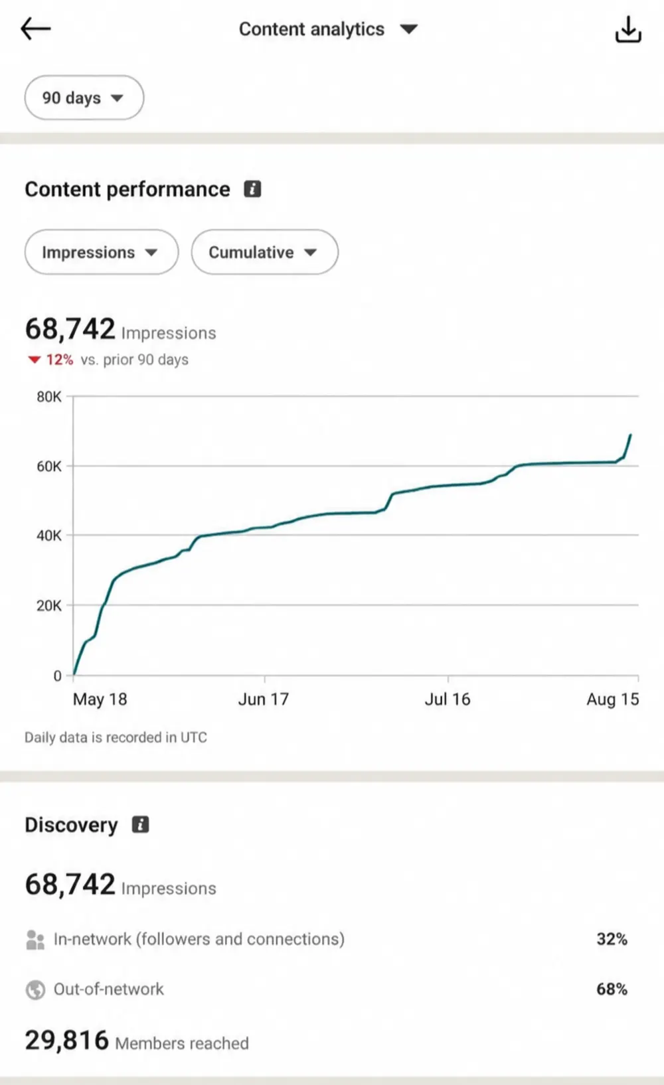Click the Out-of-network globe icon

click(x=35, y=989)
